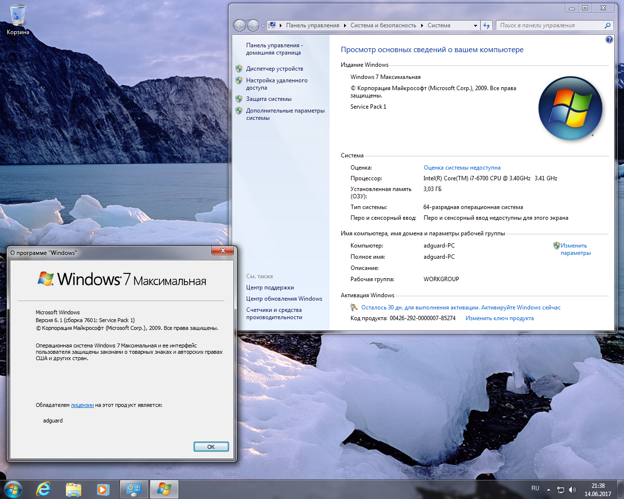Open 'Центр обновления Windows' link
The height and width of the screenshot is (499, 624).
click(x=284, y=299)
